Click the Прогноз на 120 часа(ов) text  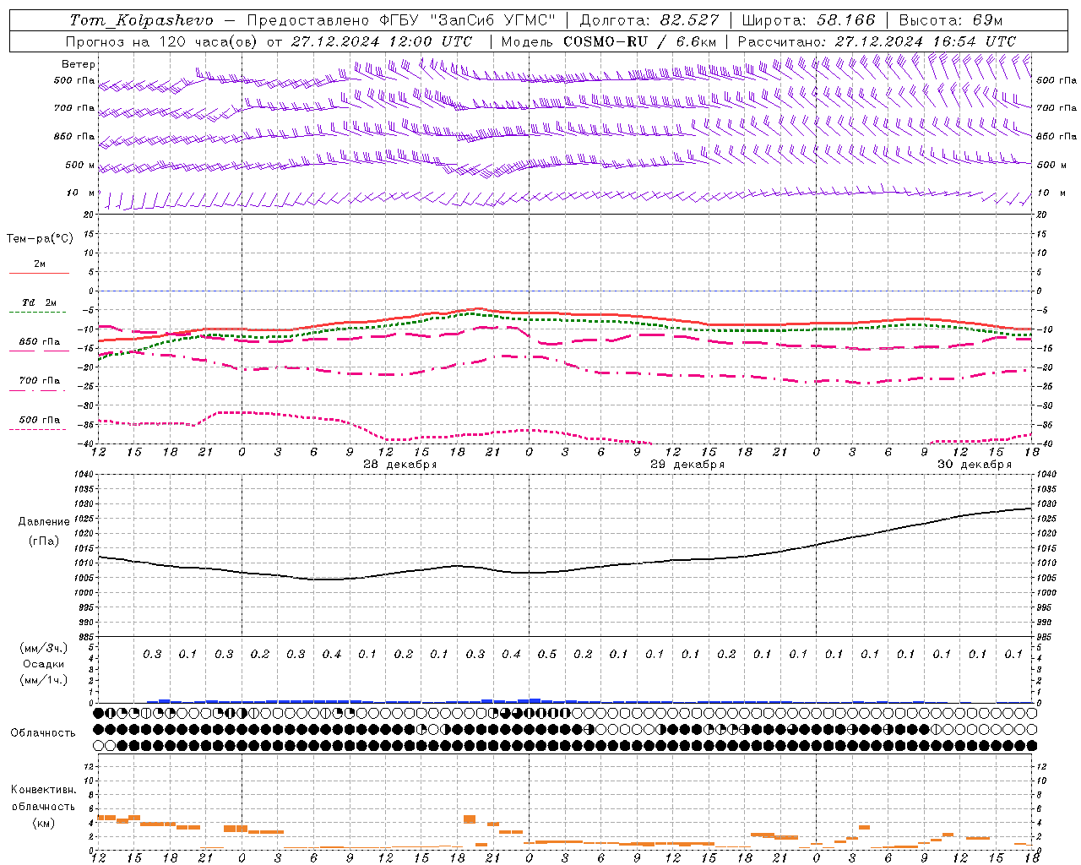click(x=161, y=41)
